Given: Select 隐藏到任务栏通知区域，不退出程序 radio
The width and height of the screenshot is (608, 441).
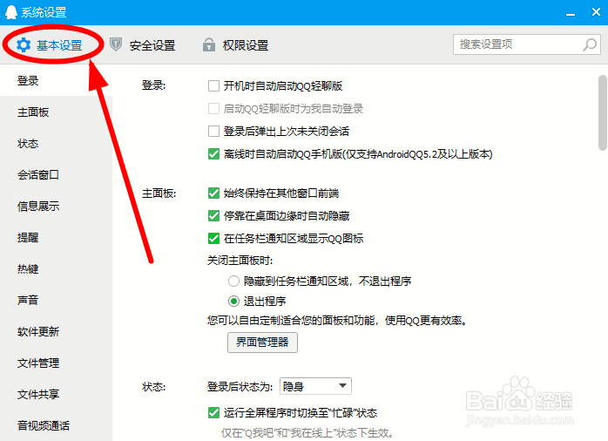Looking at the screenshot, I should 233,281.
